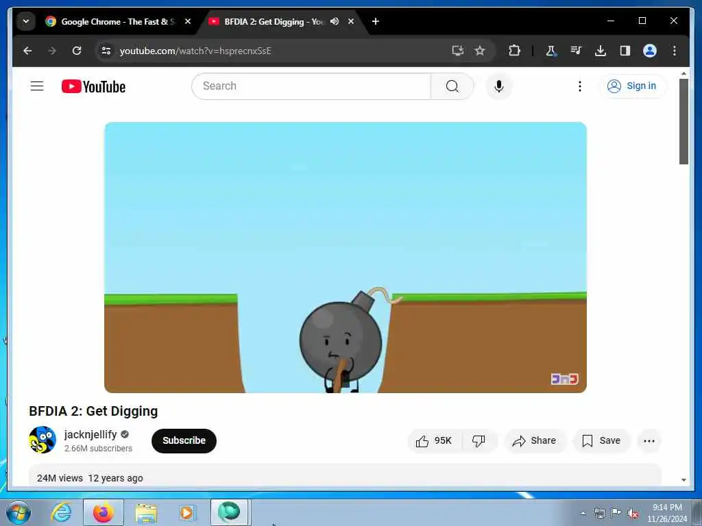702x526 pixels.
Task: Click the vertical scrollbar thumb
Action: pos(683,122)
